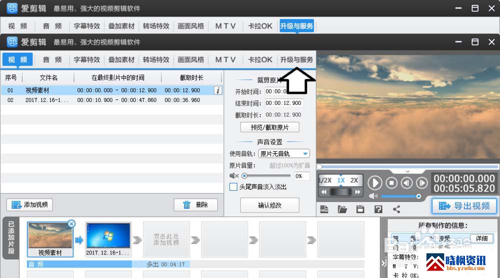
Task: Switch to the 音频 tab in the front window
Action: [x=52, y=59]
